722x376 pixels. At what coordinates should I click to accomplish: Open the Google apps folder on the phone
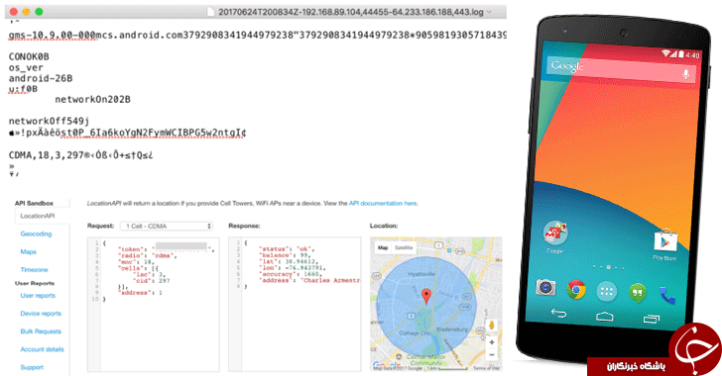tap(554, 234)
